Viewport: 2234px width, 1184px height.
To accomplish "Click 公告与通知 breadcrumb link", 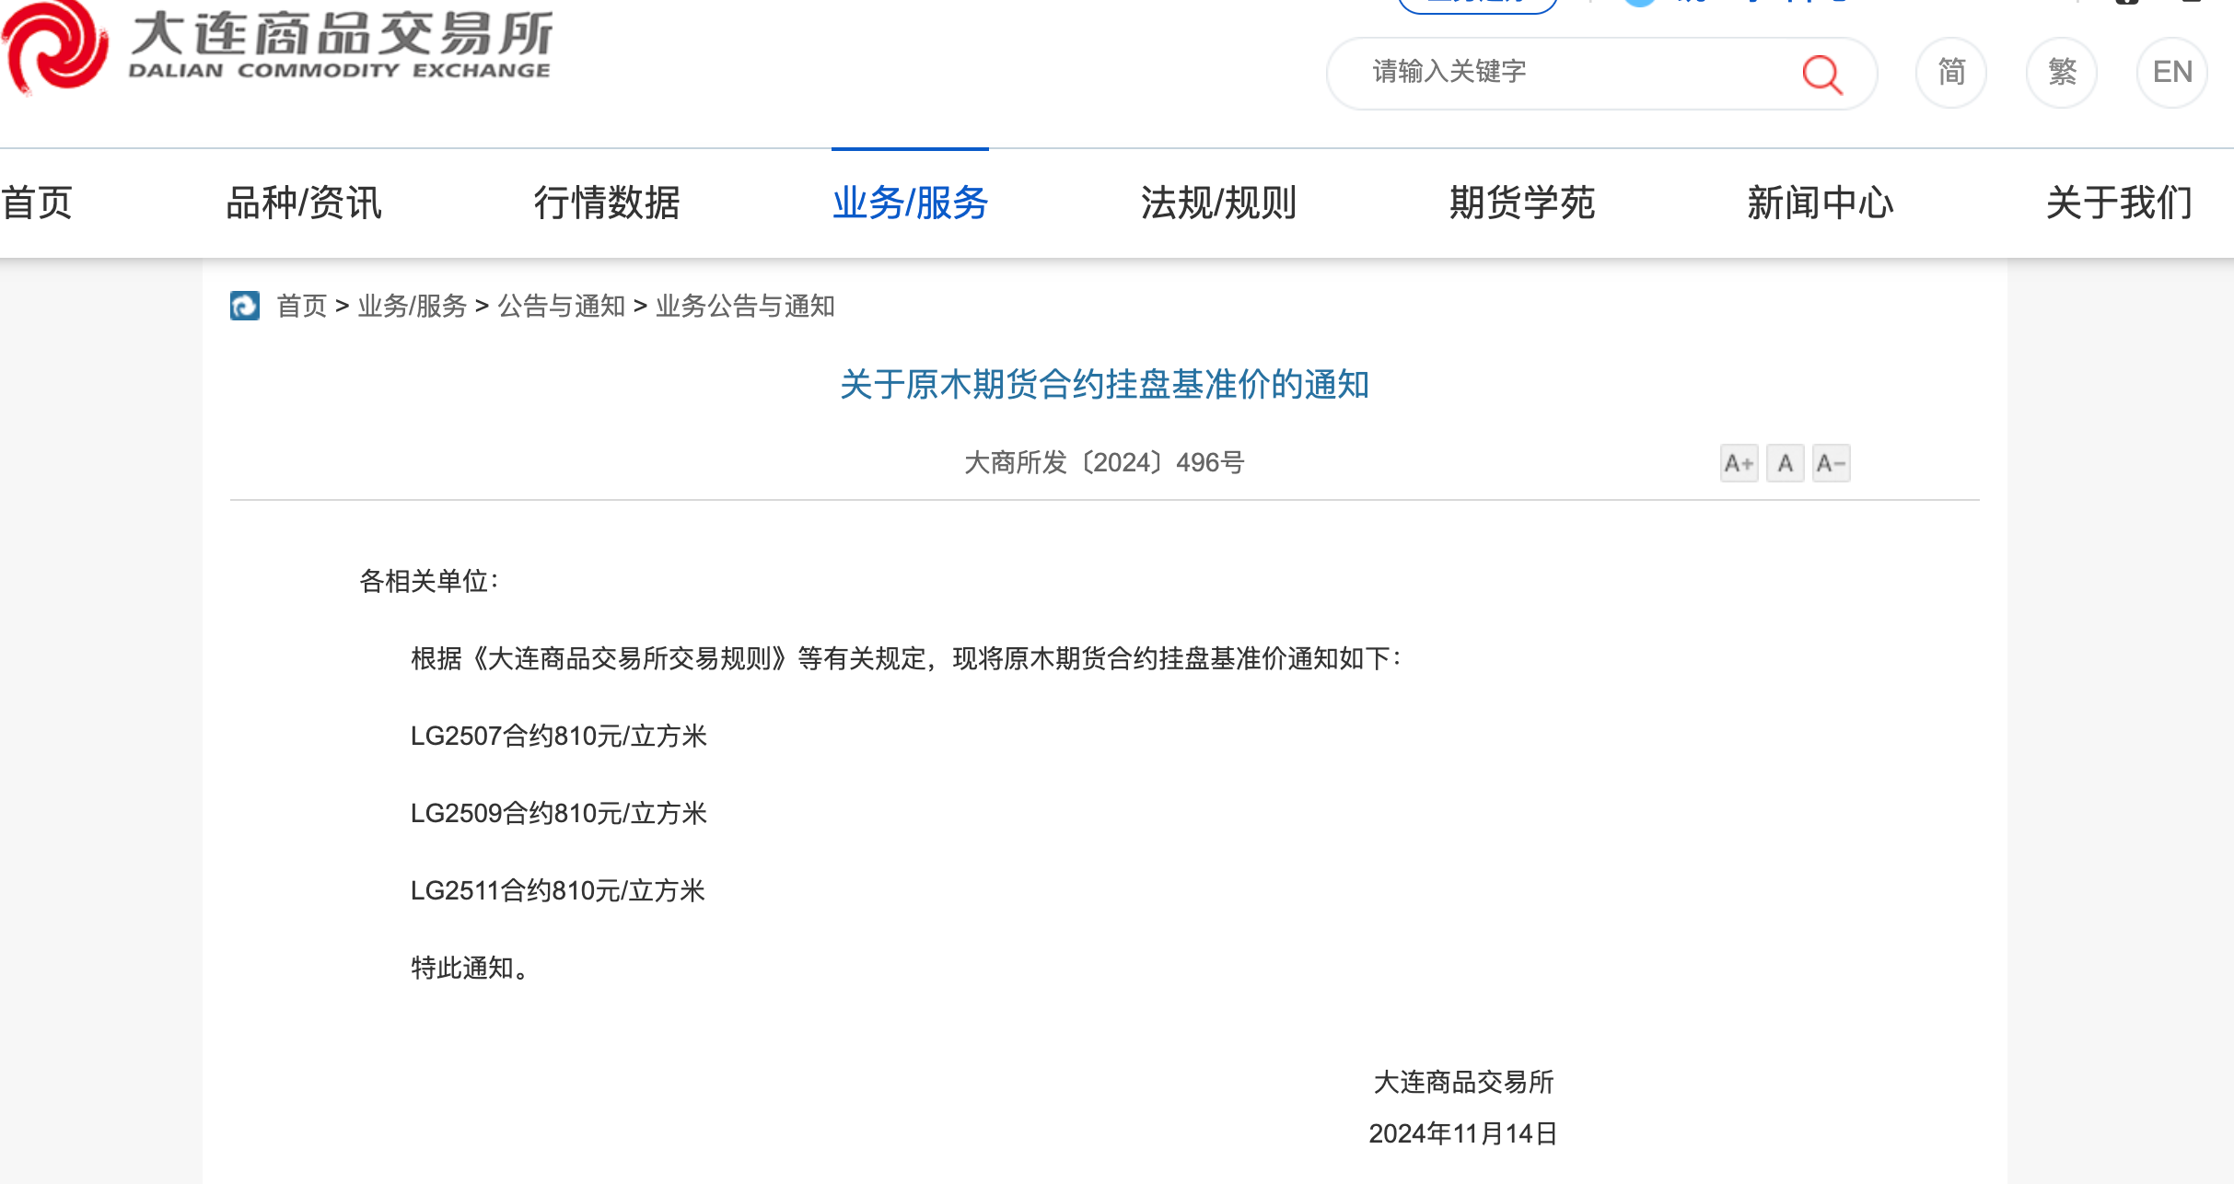I will click(x=562, y=306).
